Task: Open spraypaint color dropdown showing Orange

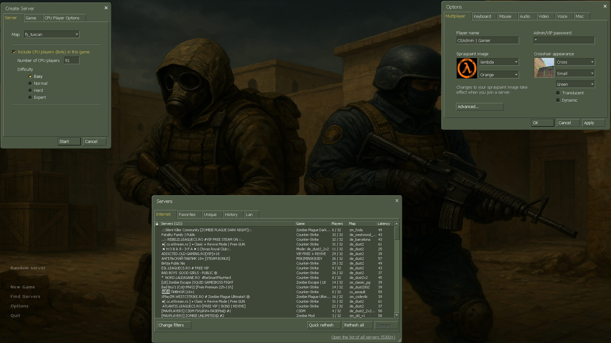Action: (499, 75)
